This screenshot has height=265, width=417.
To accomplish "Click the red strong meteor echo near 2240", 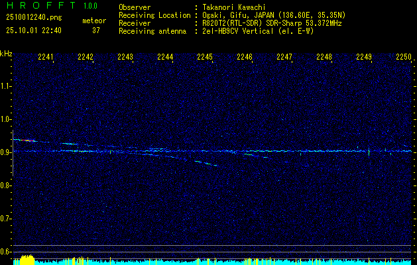I will click(26, 140).
